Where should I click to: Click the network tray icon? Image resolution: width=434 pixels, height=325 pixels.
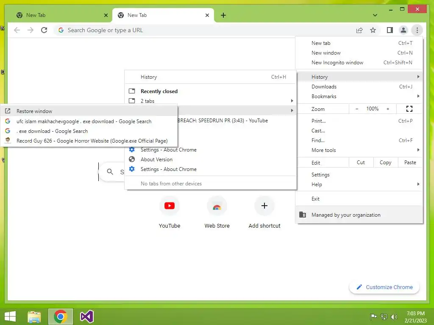(384, 317)
